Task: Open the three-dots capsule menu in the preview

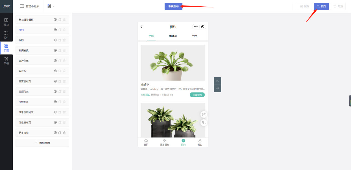Action: [196, 27]
